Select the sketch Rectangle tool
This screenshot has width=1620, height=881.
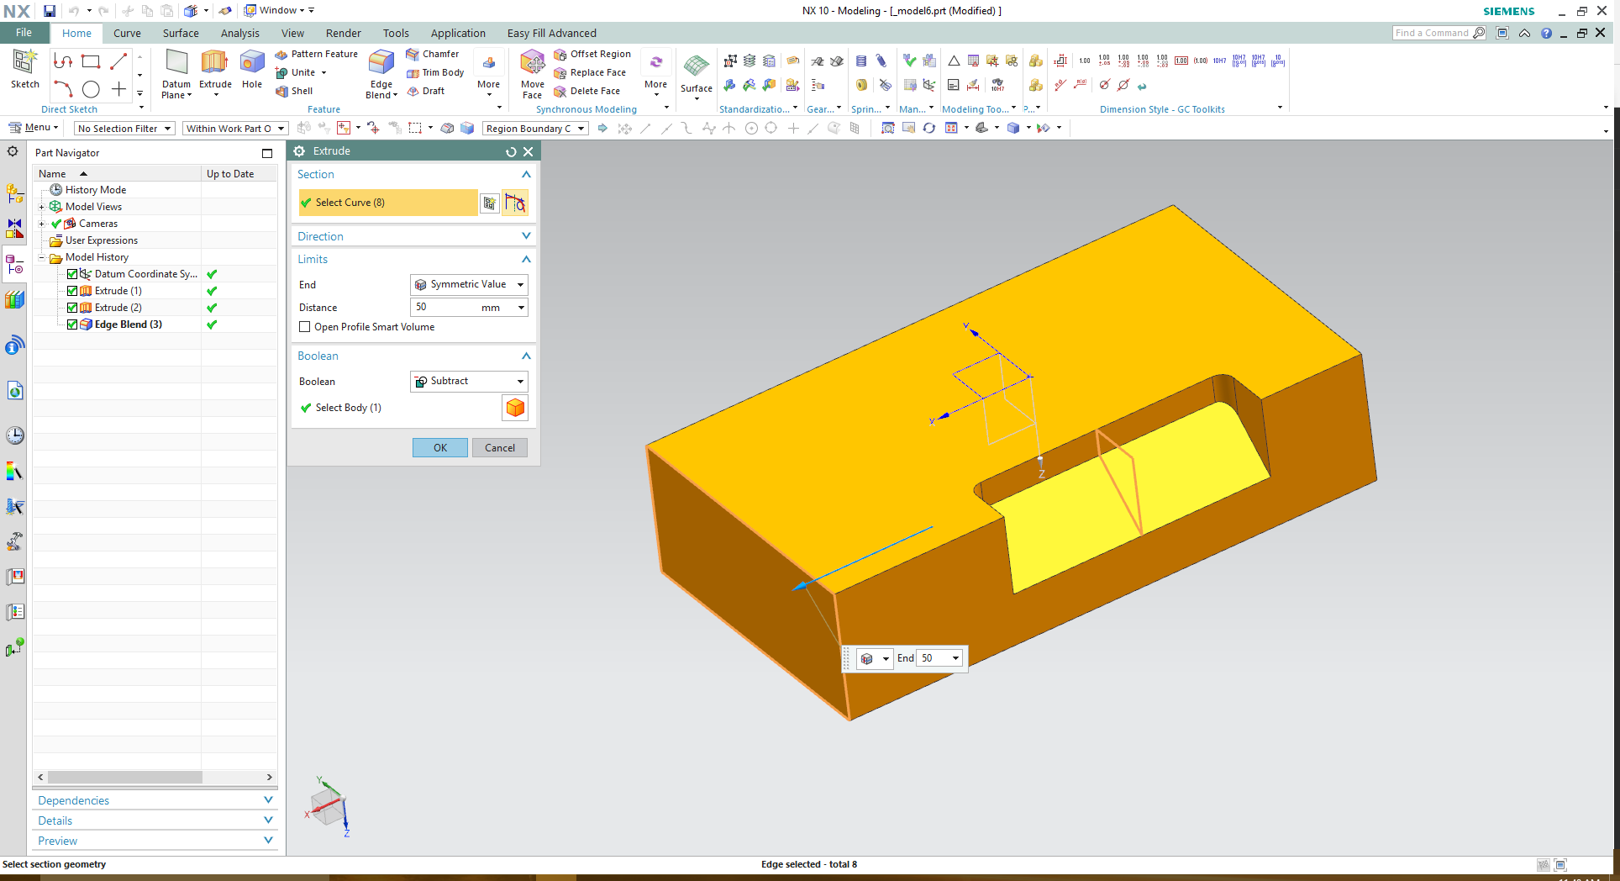[91, 61]
